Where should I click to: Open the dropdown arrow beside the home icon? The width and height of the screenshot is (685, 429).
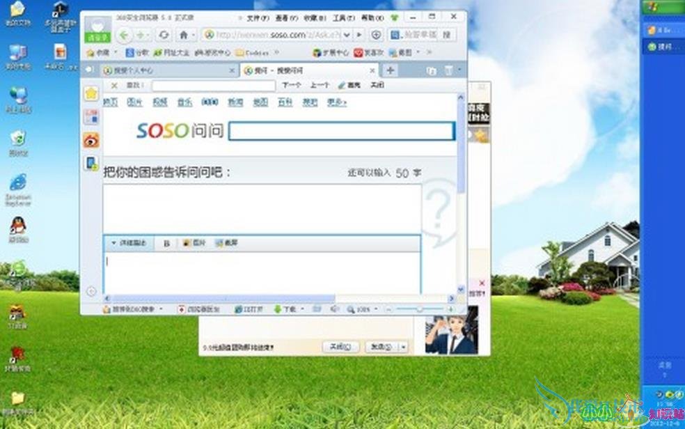193,35
